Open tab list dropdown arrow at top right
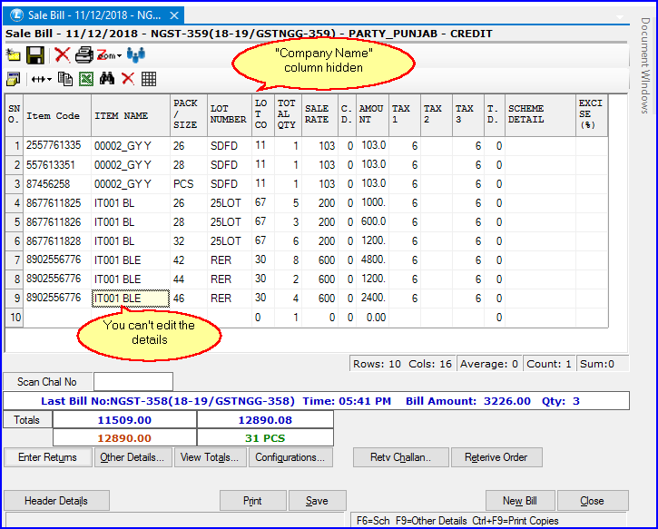658x529 pixels. (620, 17)
